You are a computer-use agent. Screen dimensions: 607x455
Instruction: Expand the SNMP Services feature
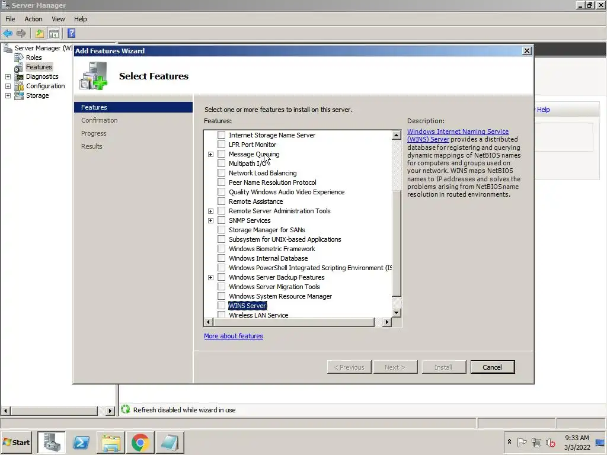pyautogui.click(x=210, y=220)
